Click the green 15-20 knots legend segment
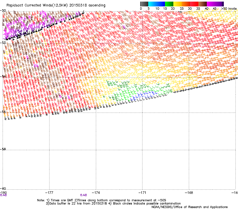Image resolution: width=238 pixels, height=209 pixels. pyautogui.click(x=169, y=4)
